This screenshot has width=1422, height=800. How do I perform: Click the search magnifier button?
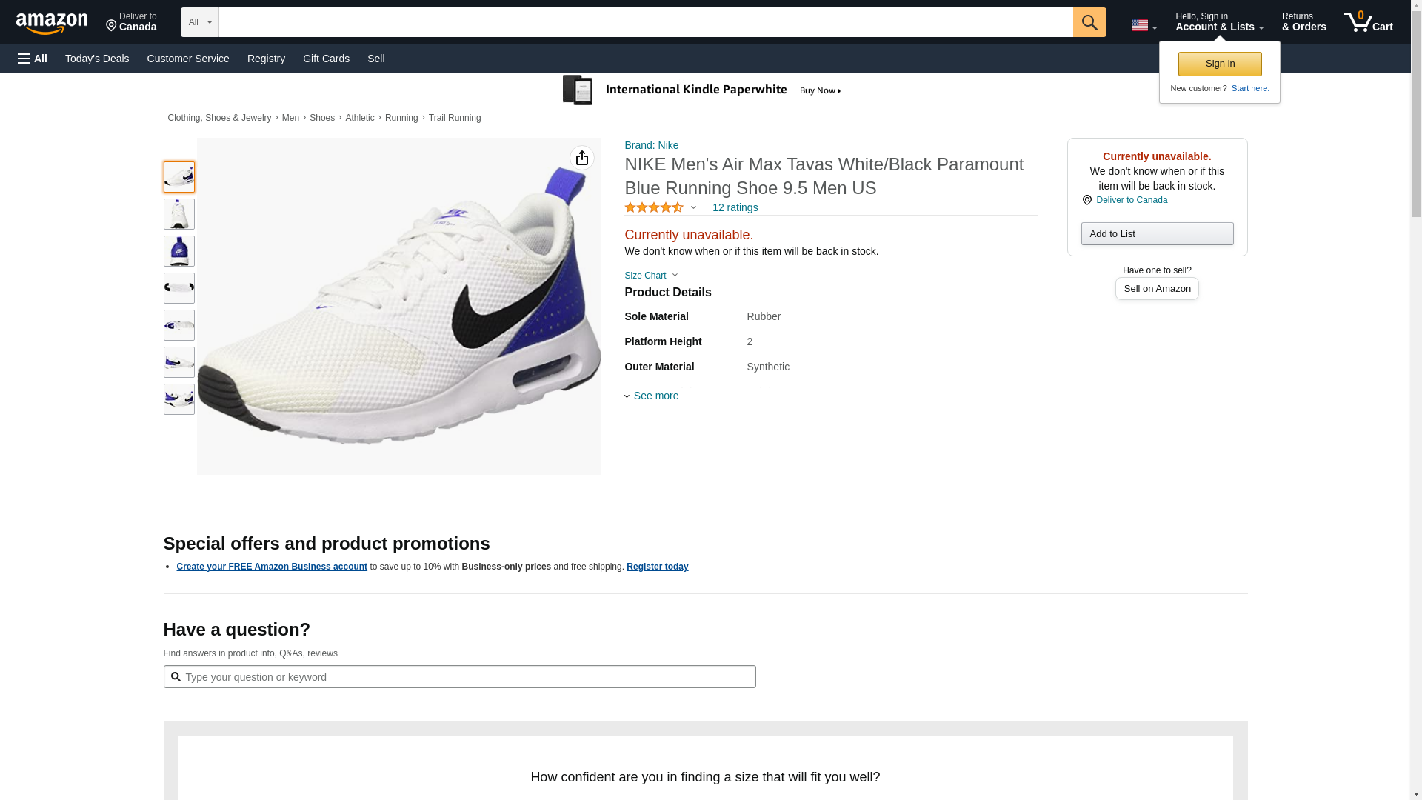point(1089,22)
